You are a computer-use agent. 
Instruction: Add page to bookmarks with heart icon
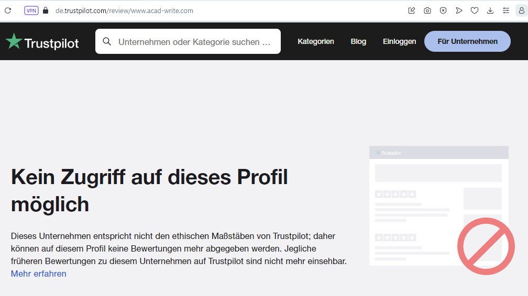tap(475, 10)
